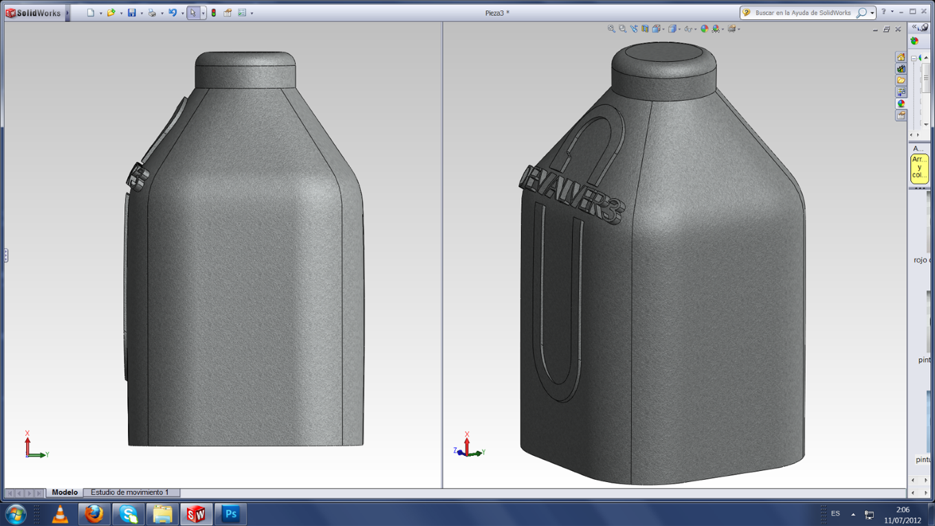Click the View Settings icon
This screenshot has width=935, height=526.
(x=731, y=29)
